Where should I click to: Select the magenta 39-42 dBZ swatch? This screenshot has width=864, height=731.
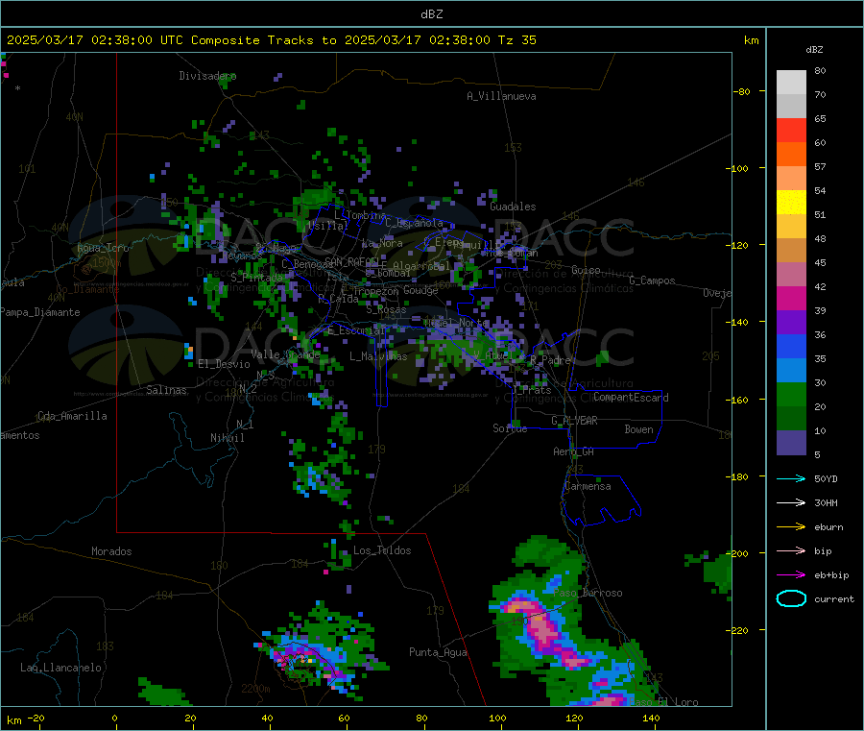[791, 299]
